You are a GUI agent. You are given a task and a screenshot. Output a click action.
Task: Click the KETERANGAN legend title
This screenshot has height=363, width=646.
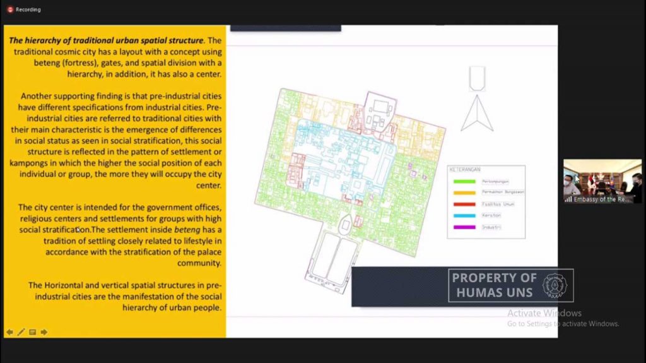point(465,170)
